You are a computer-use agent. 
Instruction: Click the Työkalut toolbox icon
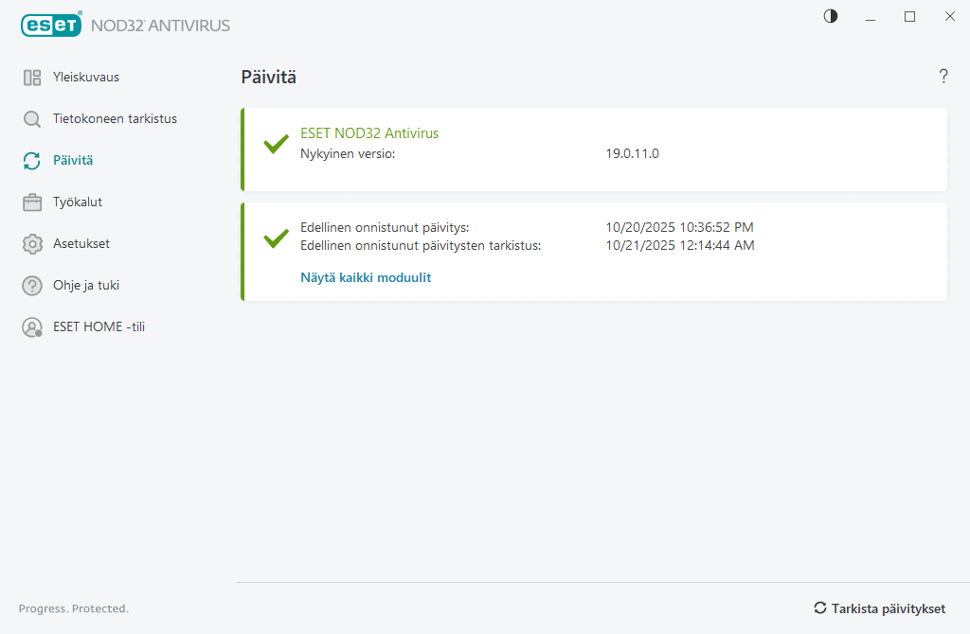pos(32,203)
